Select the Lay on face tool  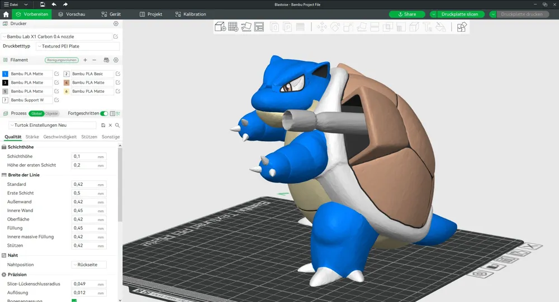tap(362, 27)
